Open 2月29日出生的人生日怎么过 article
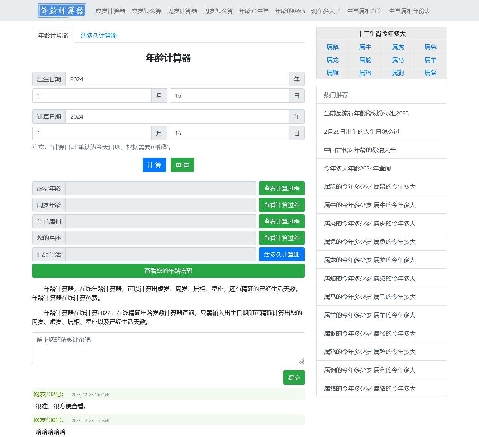This screenshot has width=479, height=437. point(361,132)
